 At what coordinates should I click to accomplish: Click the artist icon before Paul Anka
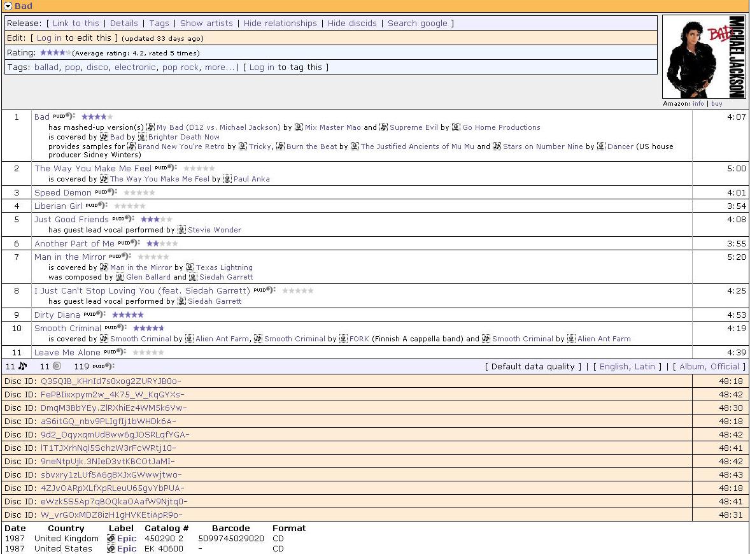227,179
